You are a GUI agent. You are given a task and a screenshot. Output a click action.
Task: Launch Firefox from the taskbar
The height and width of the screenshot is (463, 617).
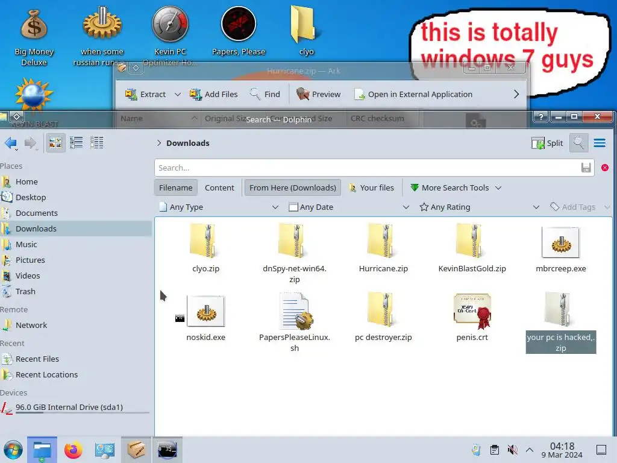pyautogui.click(x=73, y=450)
